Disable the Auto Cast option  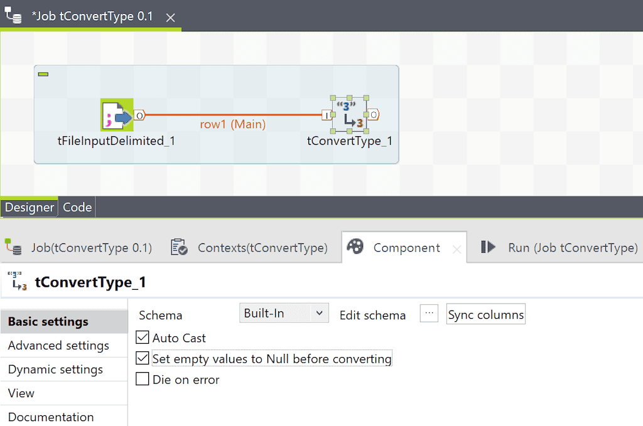click(x=143, y=338)
